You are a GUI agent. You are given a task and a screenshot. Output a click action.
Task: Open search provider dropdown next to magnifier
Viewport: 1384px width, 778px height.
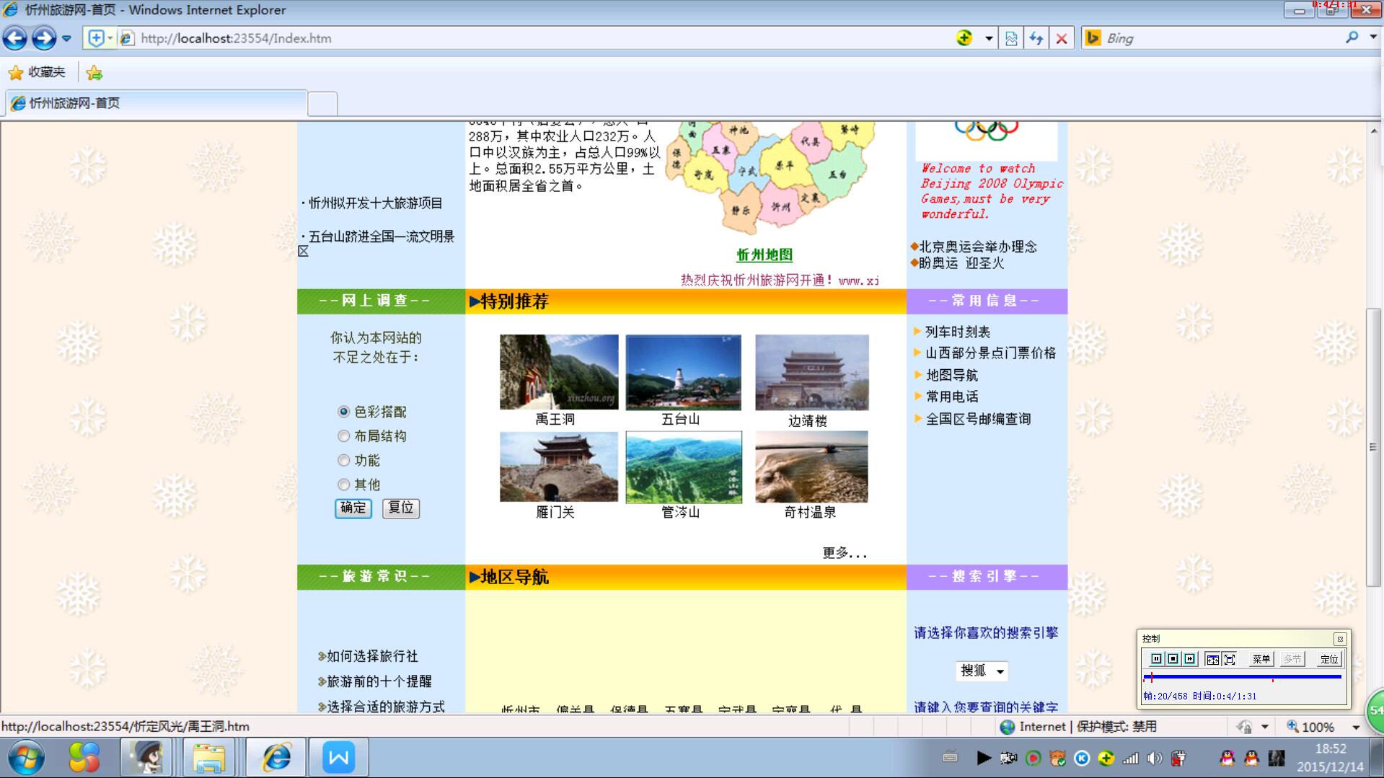tap(1372, 37)
